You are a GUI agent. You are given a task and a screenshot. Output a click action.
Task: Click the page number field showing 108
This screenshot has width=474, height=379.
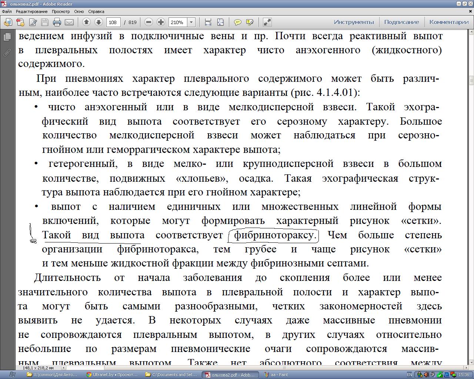pos(113,22)
